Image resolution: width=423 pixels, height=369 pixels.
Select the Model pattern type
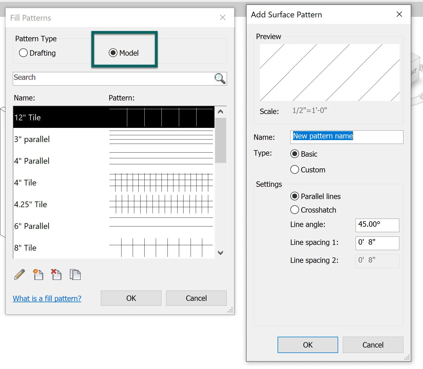(113, 53)
